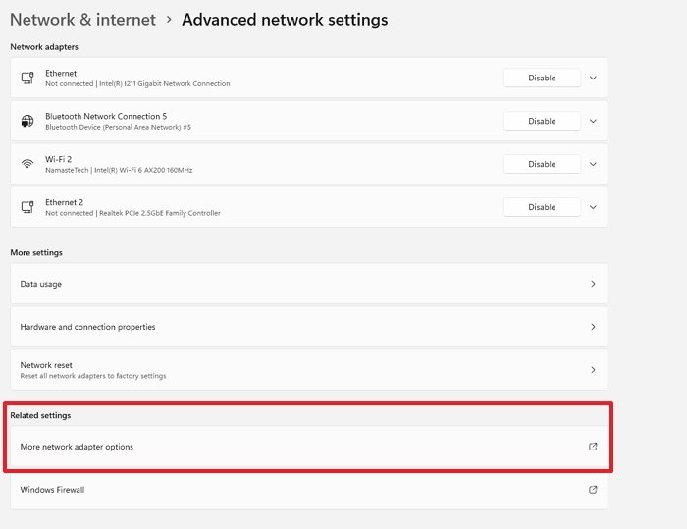Image resolution: width=687 pixels, height=529 pixels.
Task: Disable the Wi-Fi 2 adapter
Action: (x=542, y=164)
